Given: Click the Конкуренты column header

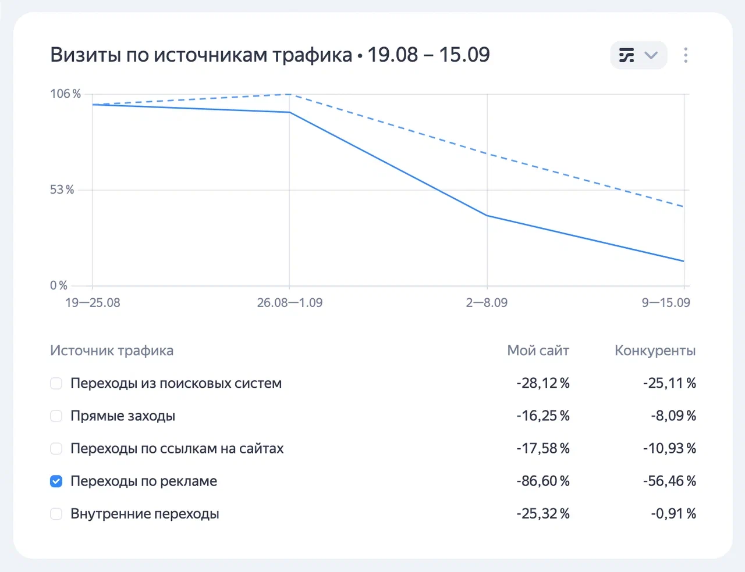Looking at the screenshot, I should coord(655,351).
